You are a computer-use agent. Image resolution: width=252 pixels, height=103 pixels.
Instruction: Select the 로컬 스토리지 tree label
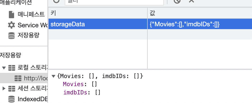32,68
